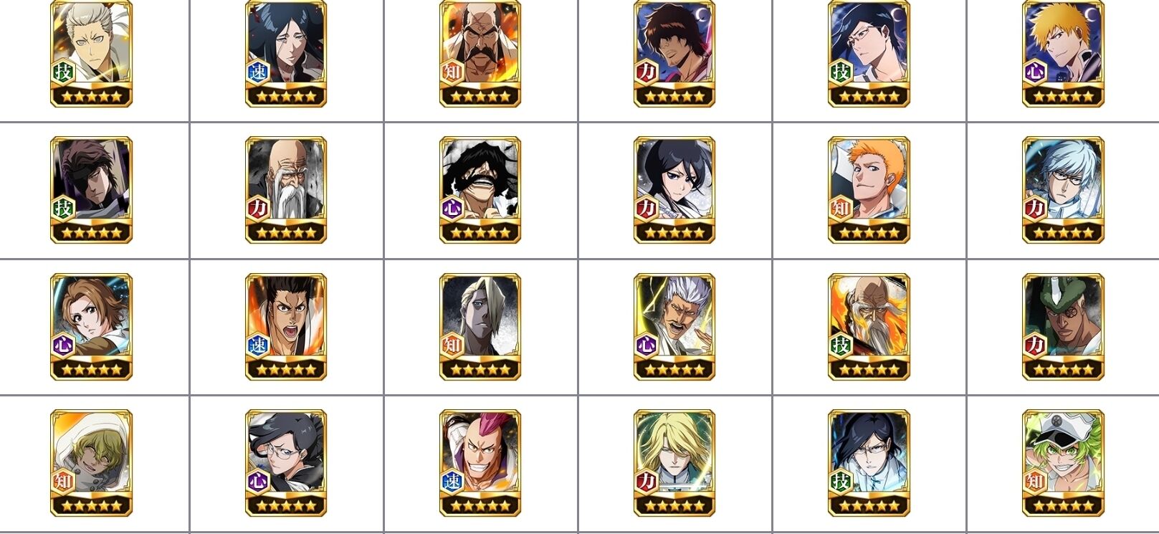Open the brown-haired woman card with 心 badge
1159x534 pixels.
(x=91, y=326)
